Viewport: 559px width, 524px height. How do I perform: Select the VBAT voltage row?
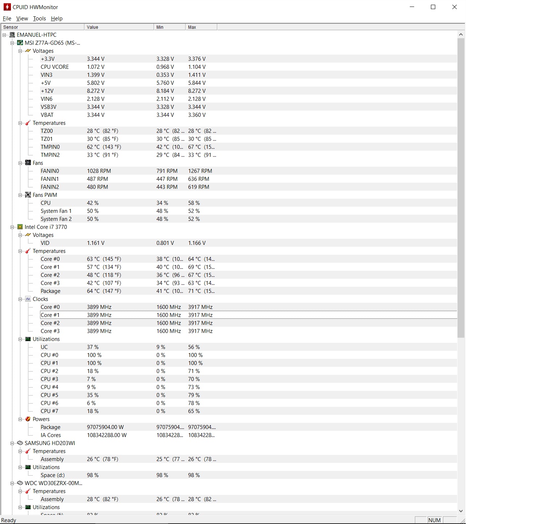pyautogui.click(x=249, y=115)
